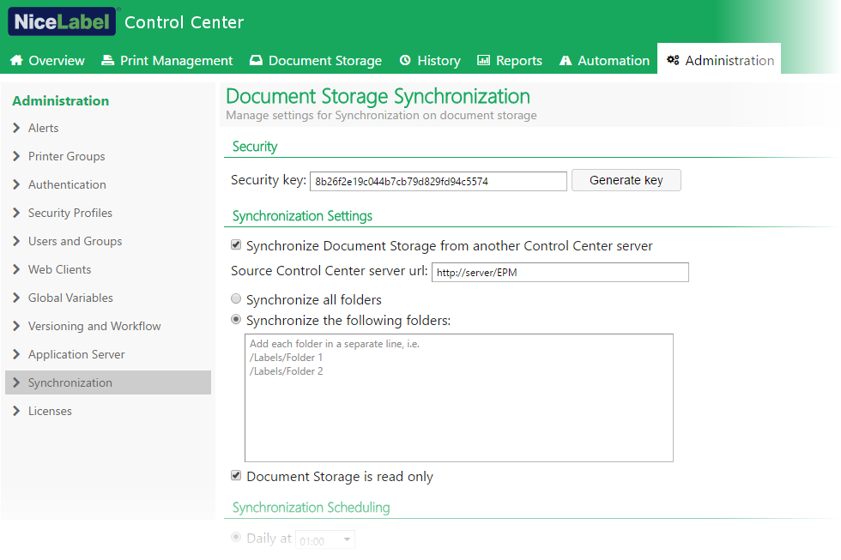This screenshot has height=560, width=841.
Task: Click the Security key input field
Action: pos(439,181)
